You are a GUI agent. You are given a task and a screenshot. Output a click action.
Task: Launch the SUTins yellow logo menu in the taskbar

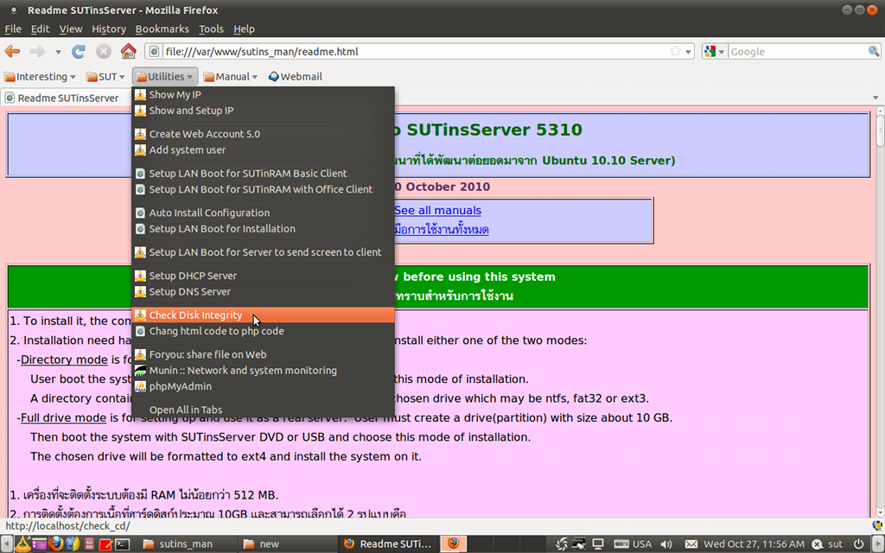tap(23, 544)
